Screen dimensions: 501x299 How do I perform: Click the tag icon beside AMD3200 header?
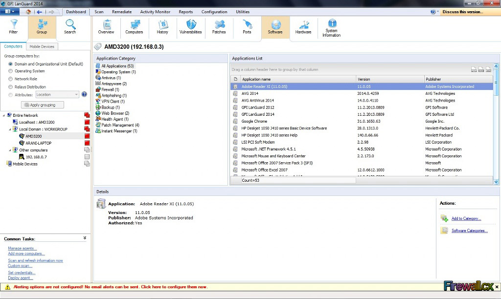click(x=98, y=46)
